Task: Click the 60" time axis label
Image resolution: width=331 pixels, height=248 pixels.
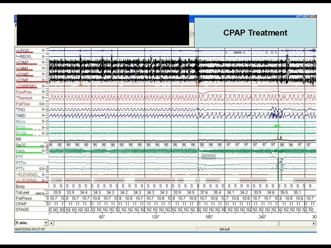Action: pyautogui.click(x=102, y=217)
